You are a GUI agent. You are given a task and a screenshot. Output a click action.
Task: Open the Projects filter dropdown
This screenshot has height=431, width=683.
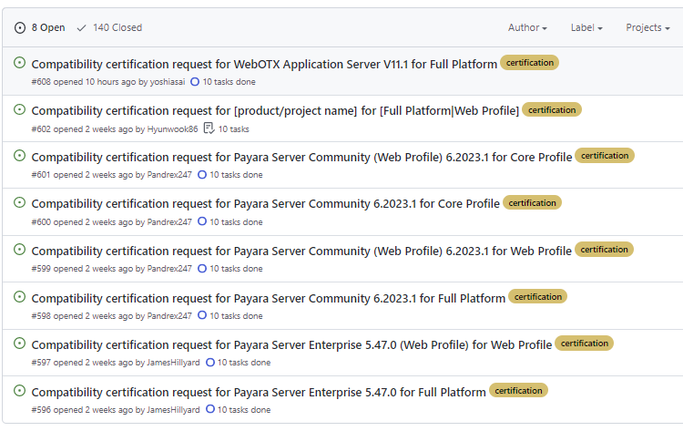pos(647,27)
